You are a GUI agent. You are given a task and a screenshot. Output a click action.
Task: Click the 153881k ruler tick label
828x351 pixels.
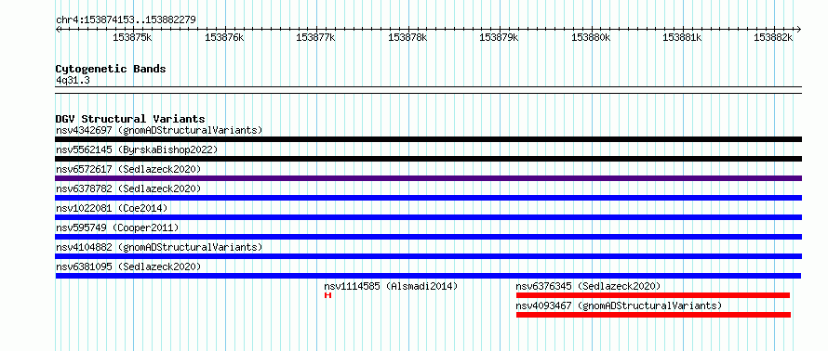tap(682, 37)
